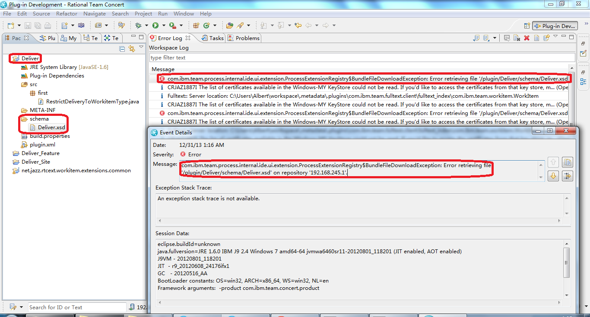The image size is (590, 317).
Task: Click the Print toolbar icon
Action: [48, 25]
